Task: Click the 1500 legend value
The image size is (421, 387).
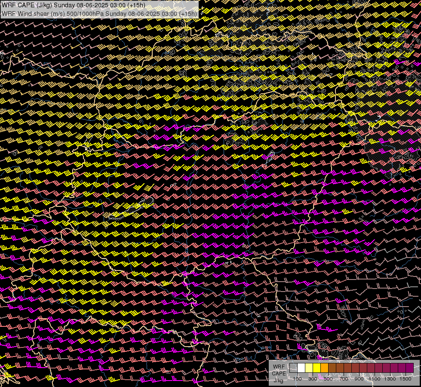Action: (x=406, y=379)
